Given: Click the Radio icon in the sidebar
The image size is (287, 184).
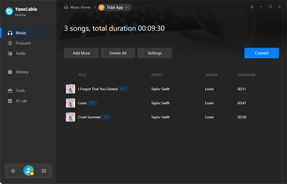Looking at the screenshot, I should click(x=10, y=53).
